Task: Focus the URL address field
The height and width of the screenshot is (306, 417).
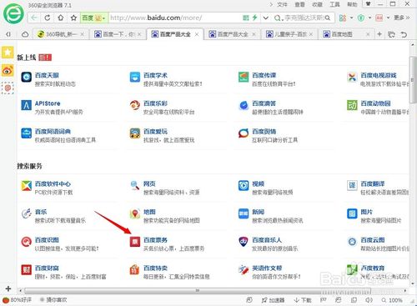Action: coord(175,18)
